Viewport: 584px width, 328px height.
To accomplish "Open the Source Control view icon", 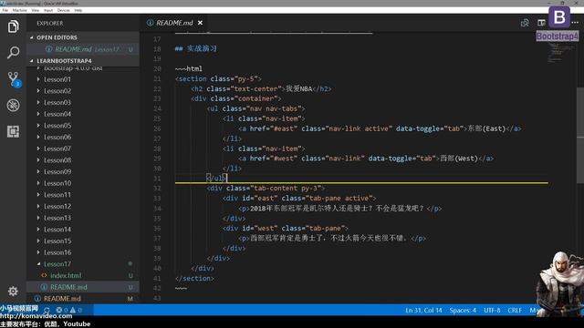I will (x=14, y=79).
